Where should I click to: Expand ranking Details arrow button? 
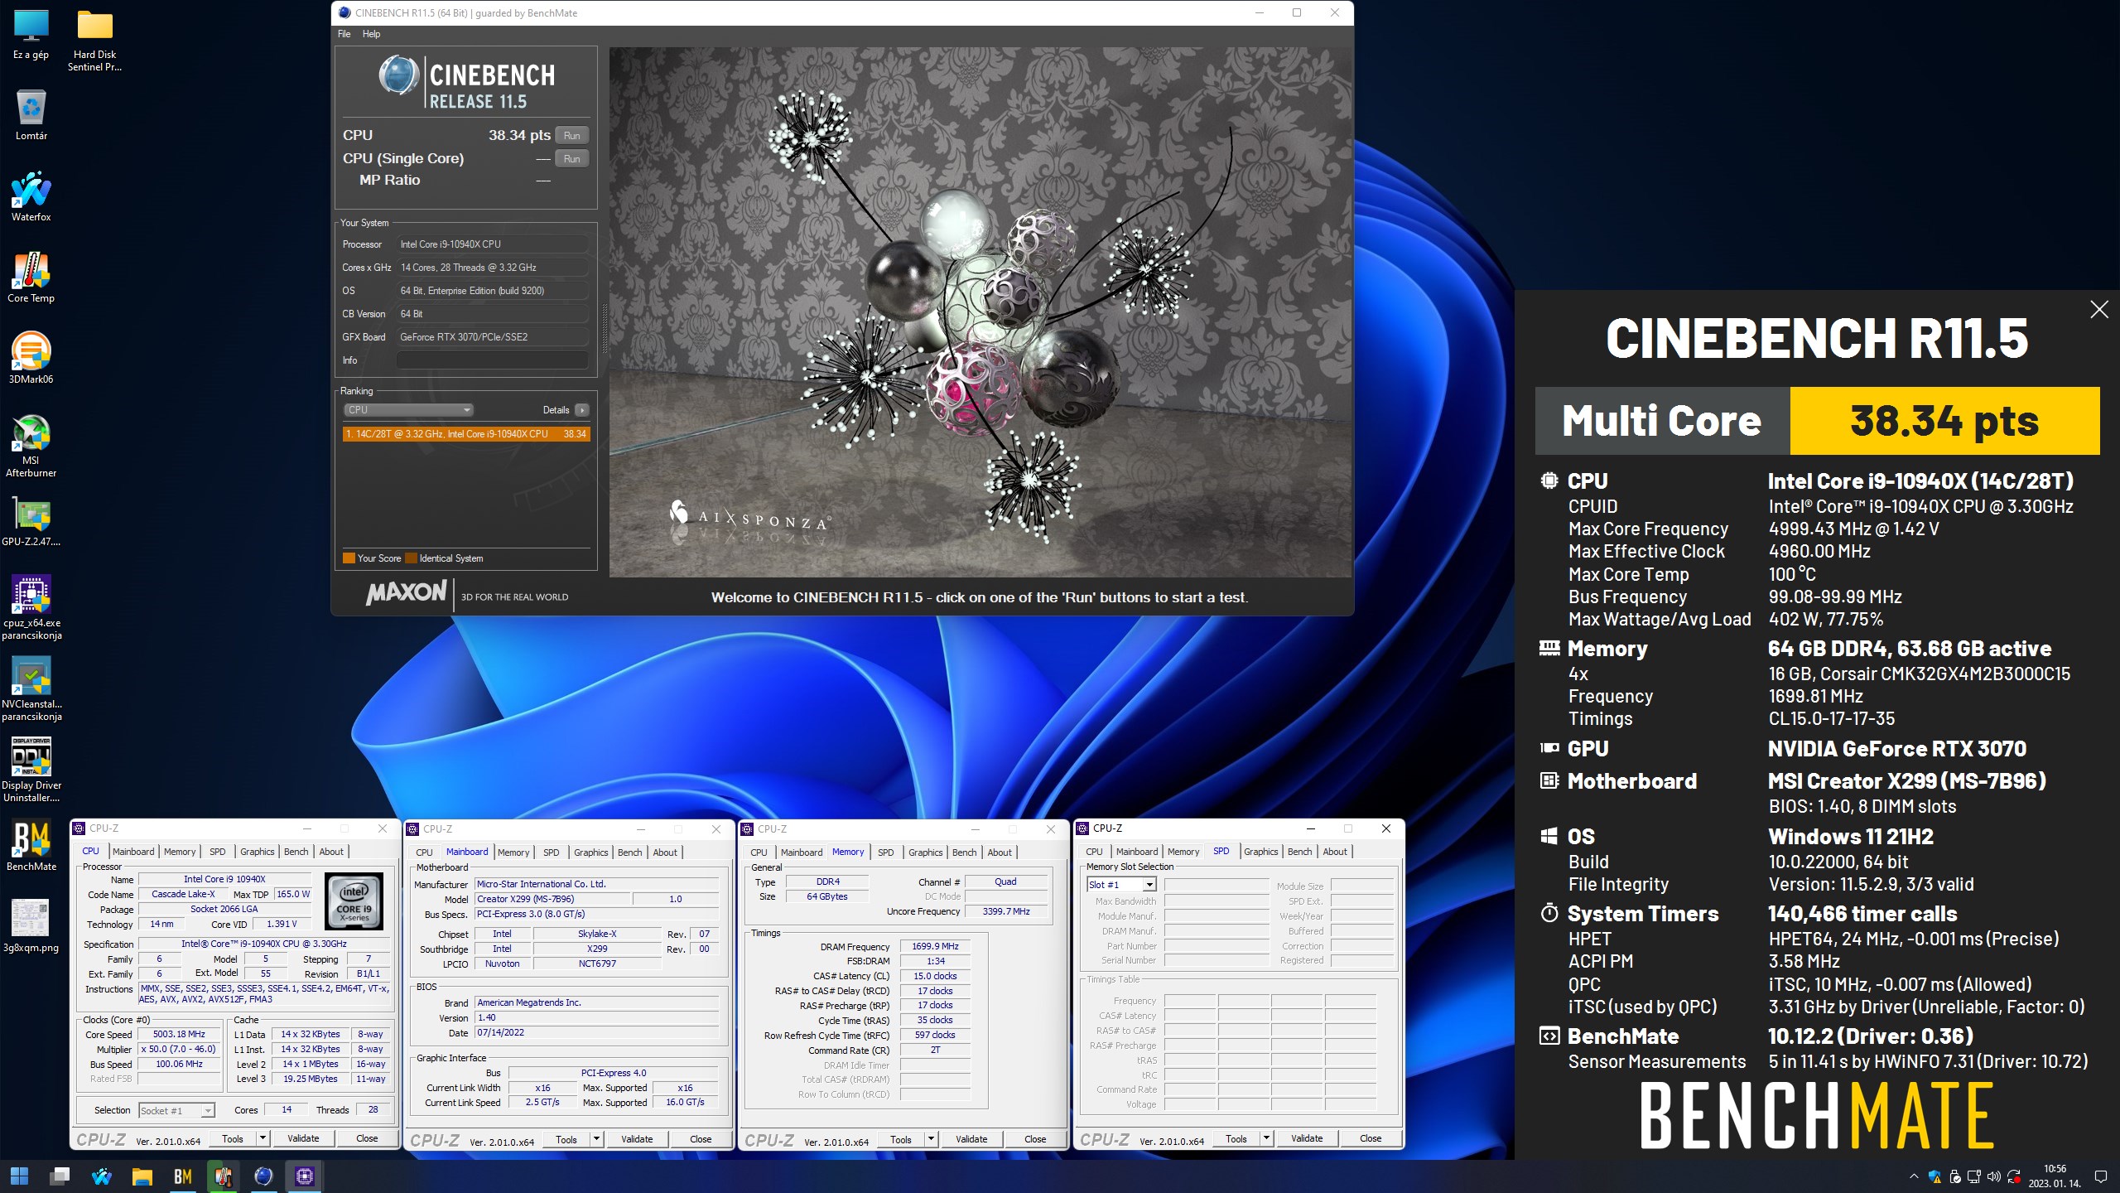click(x=581, y=410)
